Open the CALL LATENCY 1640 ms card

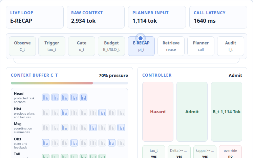218,17
